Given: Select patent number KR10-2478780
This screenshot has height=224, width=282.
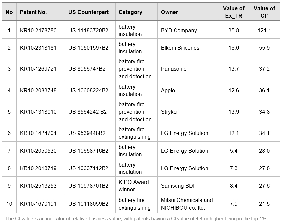Looking at the screenshot, I should pyautogui.click(x=38, y=30).
